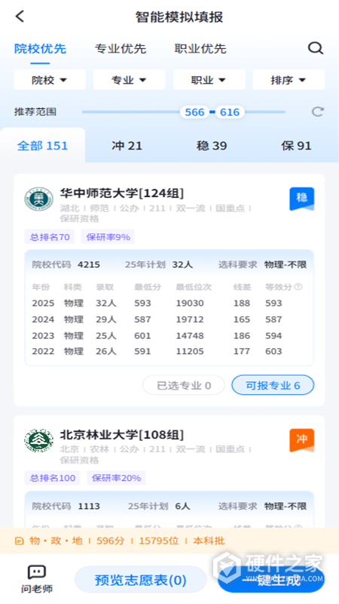This screenshot has width=339, height=604.
Task: Show the 保 91 results tab
Action: tap(296, 146)
